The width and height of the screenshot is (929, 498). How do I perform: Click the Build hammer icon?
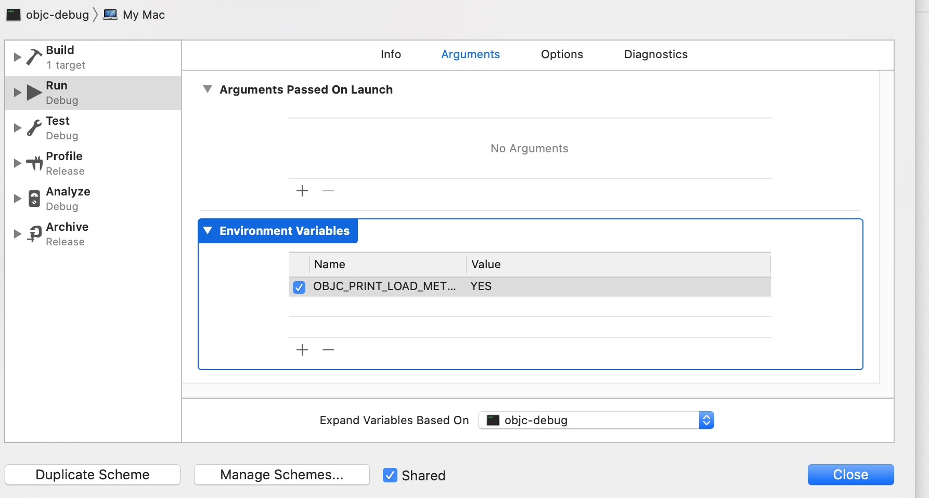point(34,57)
